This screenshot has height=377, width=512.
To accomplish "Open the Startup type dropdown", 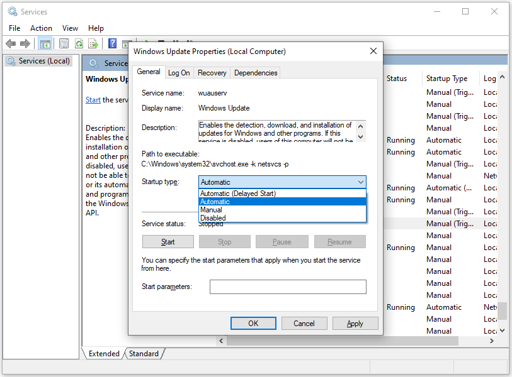I will tap(282, 182).
